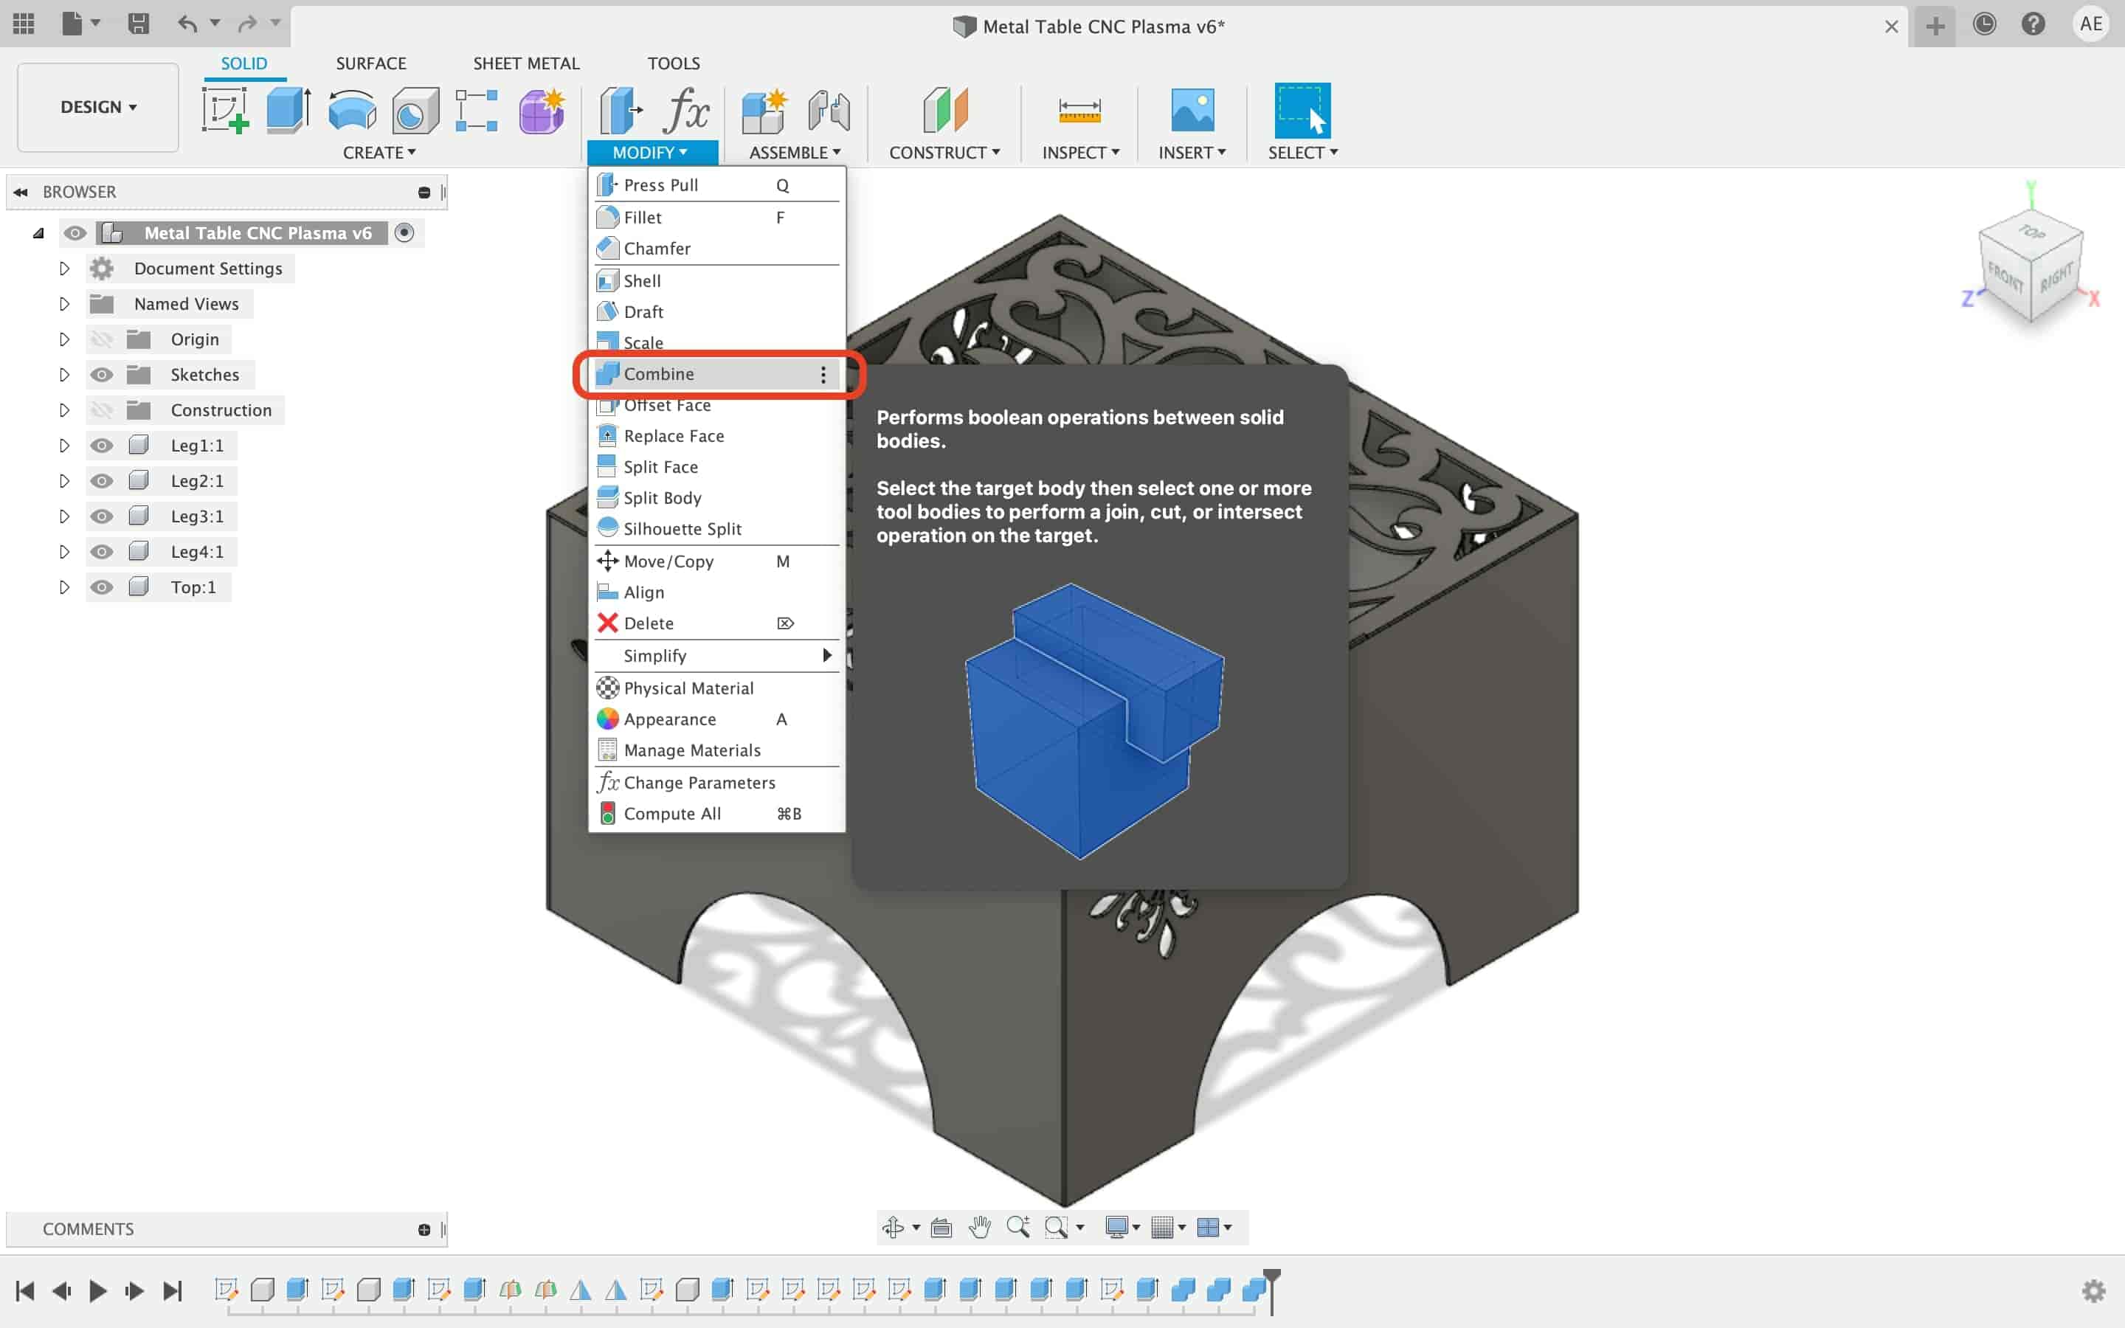Click the Hole tool icon

415,111
